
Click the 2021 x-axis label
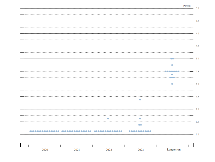point(77,150)
